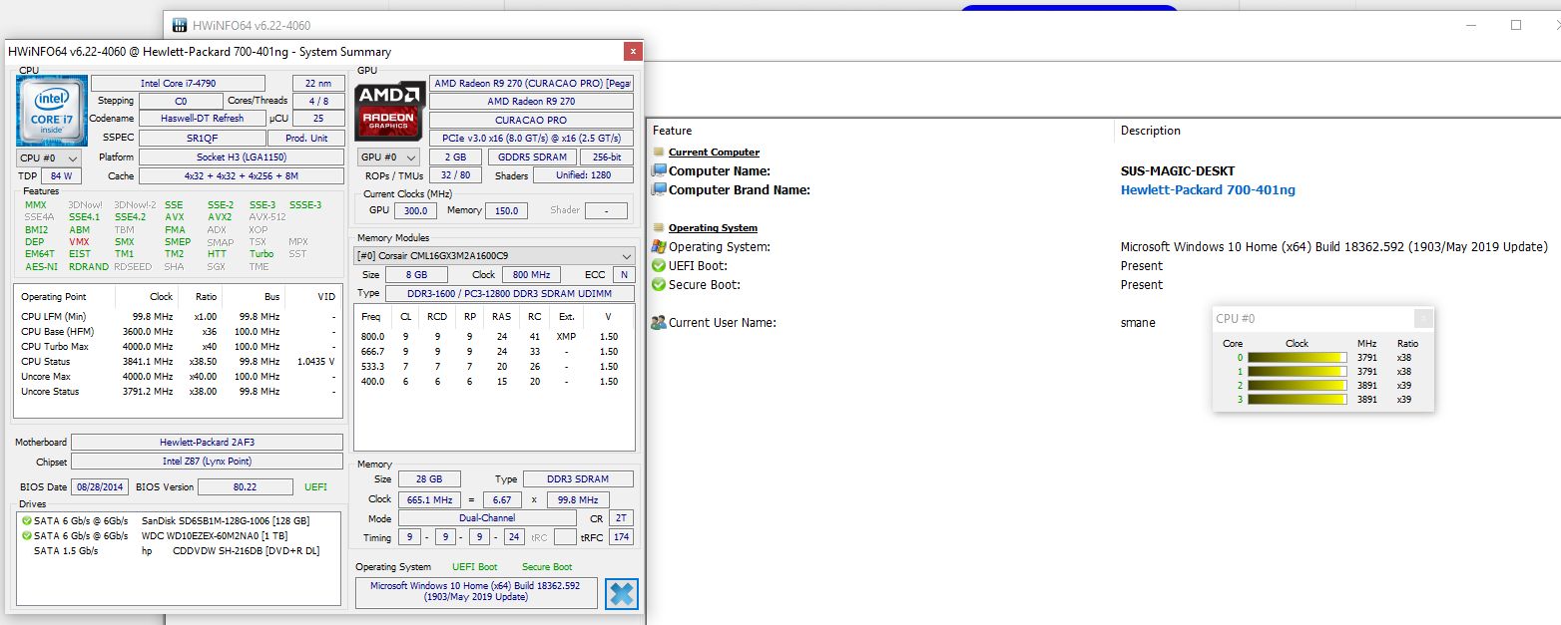Viewport: 1561px width, 625px height.
Task: Click the green status icon of SanDisk drive
Action: [27, 520]
